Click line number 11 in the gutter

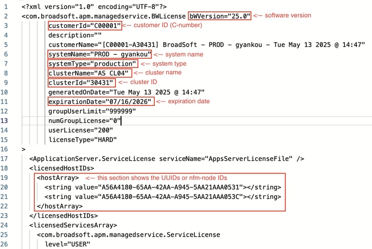pyautogui.click(x=4, y=101)
